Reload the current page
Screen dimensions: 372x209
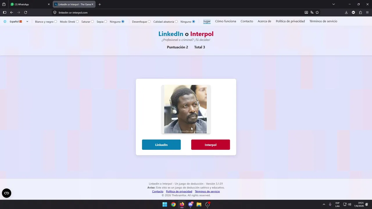click(x=26, y=12)
